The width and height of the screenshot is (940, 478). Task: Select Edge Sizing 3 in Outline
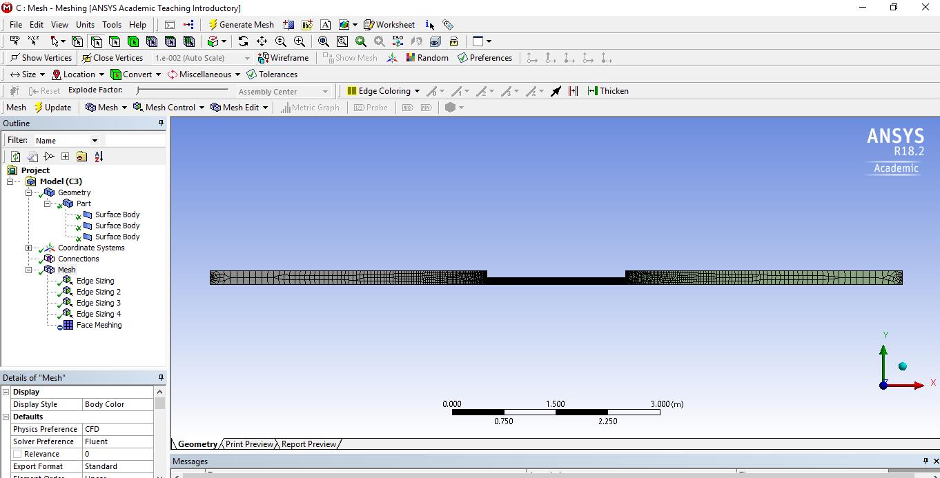[98, 303]
